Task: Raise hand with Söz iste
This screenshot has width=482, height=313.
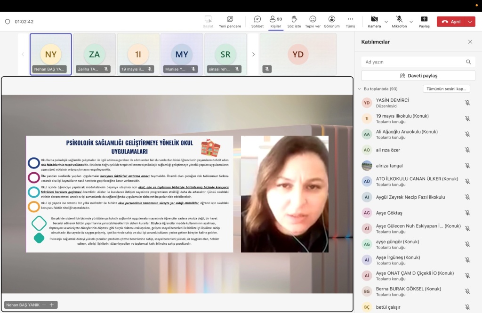Action: click(x=294, y=21)
